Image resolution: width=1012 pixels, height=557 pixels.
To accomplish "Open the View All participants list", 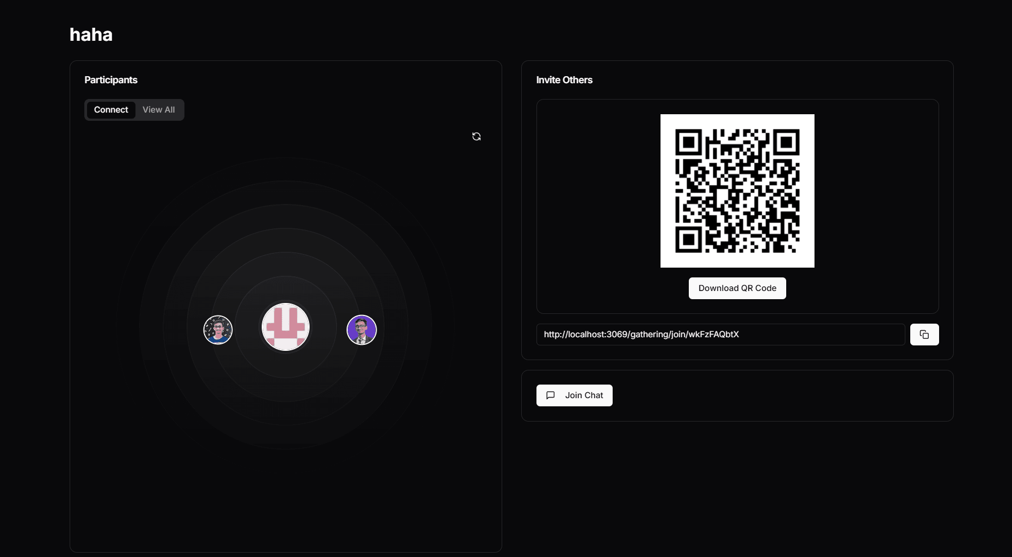I will [158, 109].
